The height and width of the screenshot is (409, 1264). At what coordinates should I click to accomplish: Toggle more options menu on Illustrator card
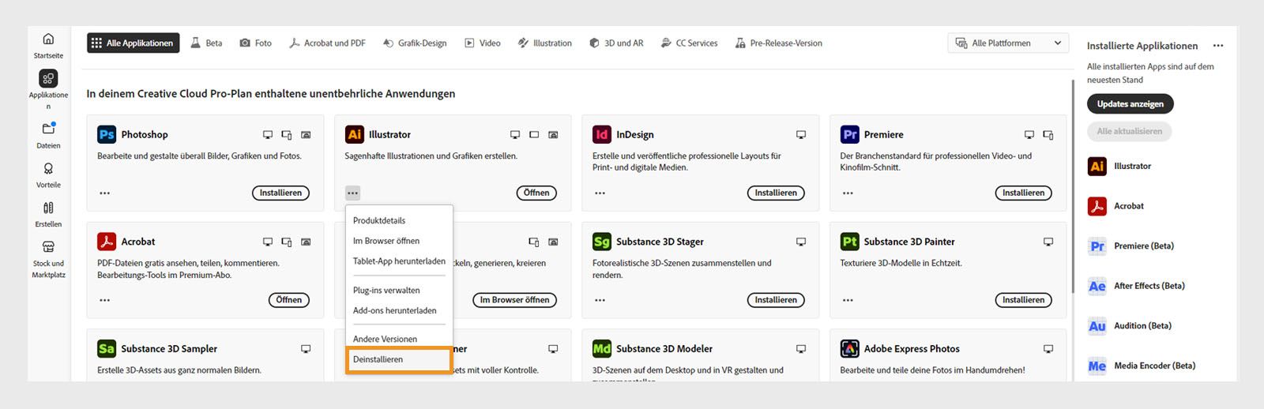point(352,193)
